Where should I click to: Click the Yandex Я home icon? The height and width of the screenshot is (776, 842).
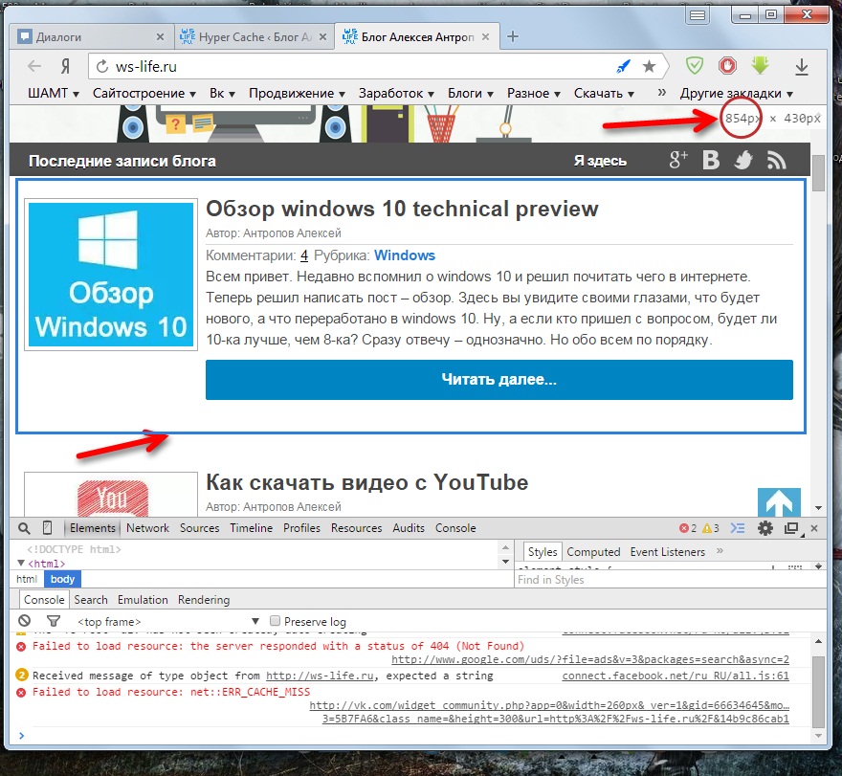click(65, 67)
